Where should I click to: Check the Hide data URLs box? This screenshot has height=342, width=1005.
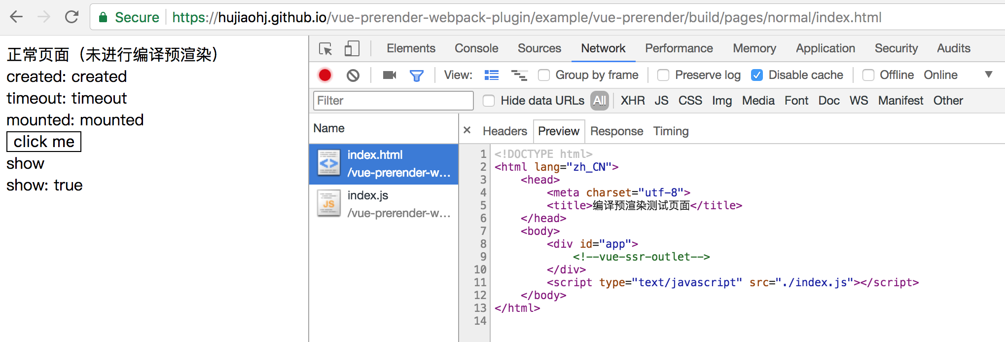tap(489, 101)
